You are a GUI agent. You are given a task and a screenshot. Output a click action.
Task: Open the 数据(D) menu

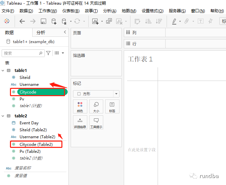[26, 11]
